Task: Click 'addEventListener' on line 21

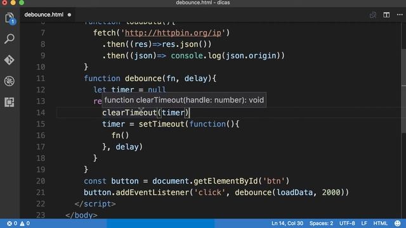Action: [x=152, y=193]
